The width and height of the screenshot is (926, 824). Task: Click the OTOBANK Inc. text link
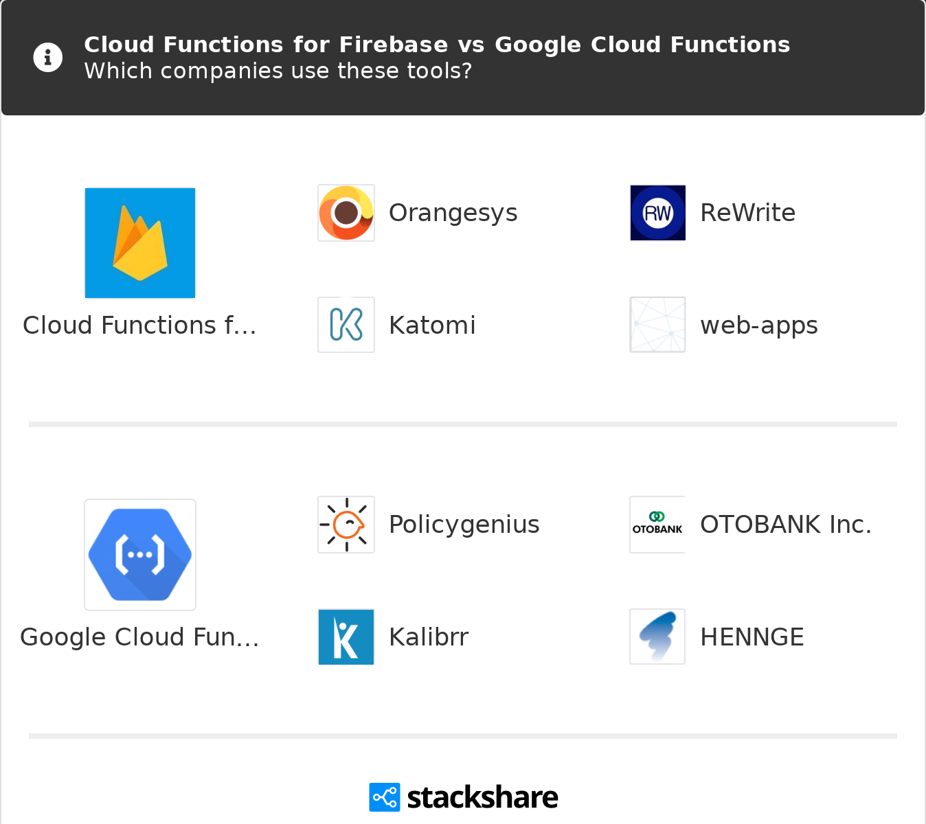pyautogui.click(x=785, y=525)
